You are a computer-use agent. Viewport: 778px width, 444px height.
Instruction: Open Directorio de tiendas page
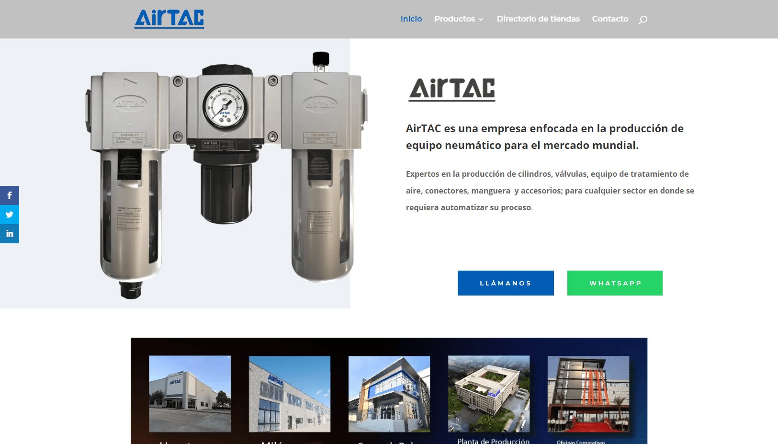pyautogui.click(x=538, y=19)
